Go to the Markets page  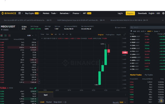pos(46,13)
